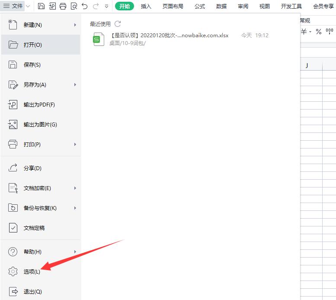The width and height of the screenshot is (336, 300).
Task: Choose 输出为图片(G) menu entry
Action: 41,125
